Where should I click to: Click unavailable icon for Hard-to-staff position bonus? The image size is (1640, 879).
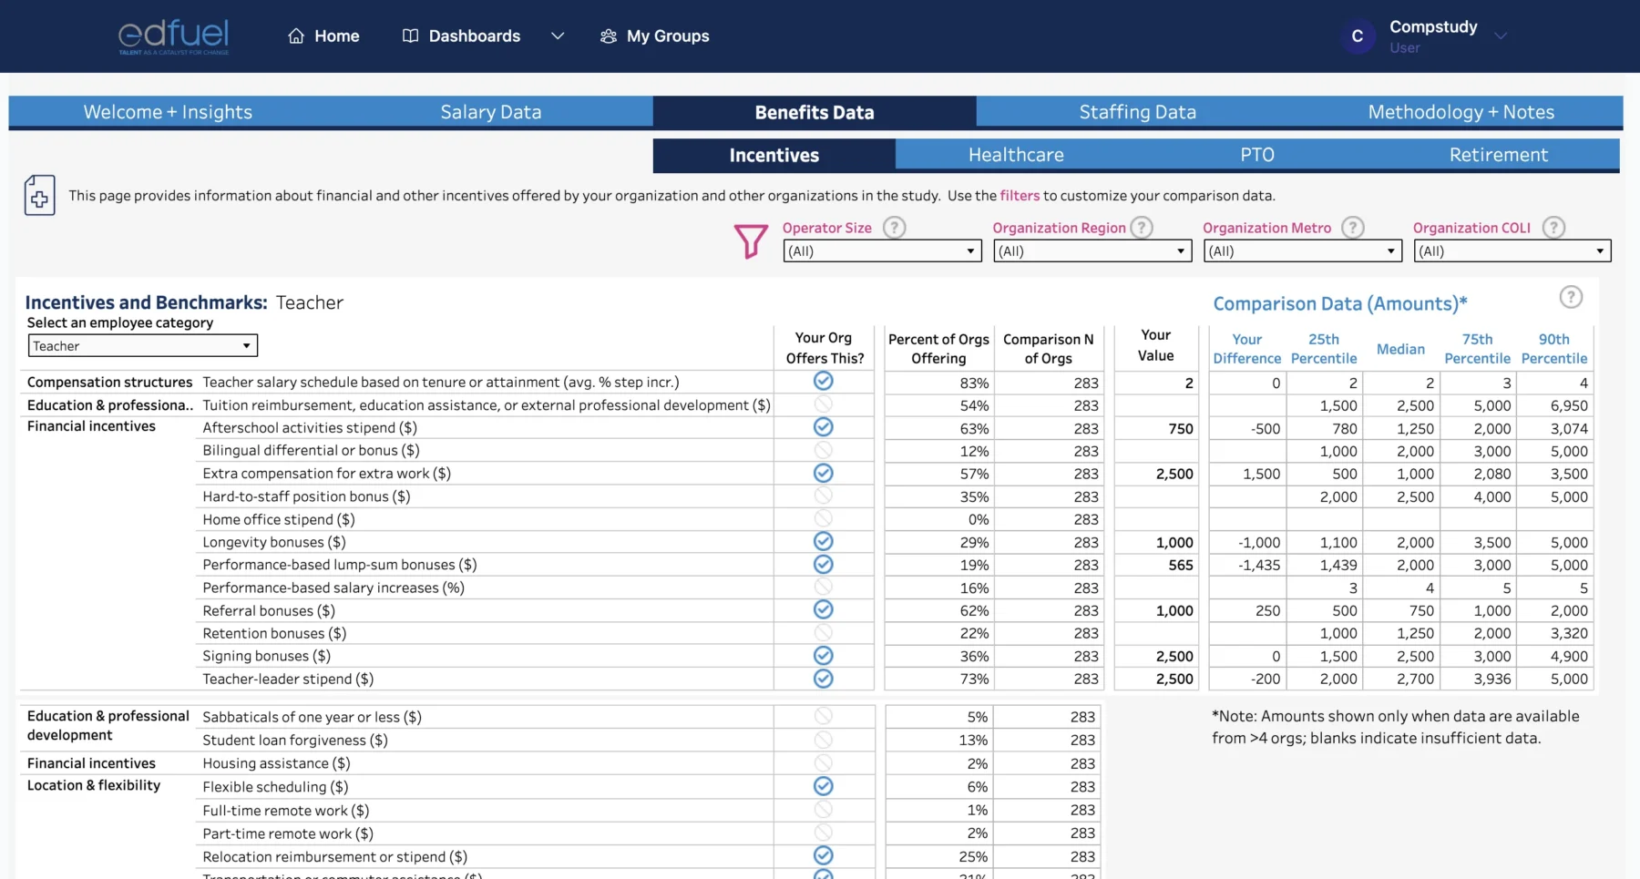823,496
